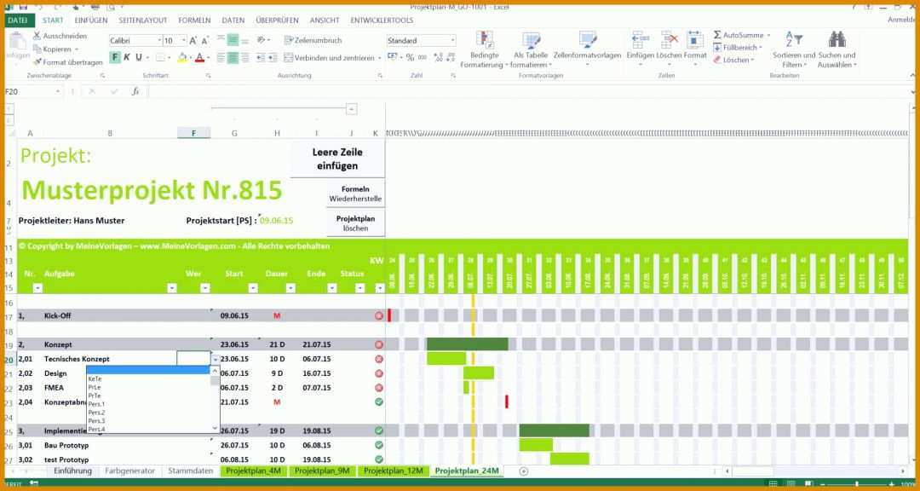Open the DATEI tab
The image size is (920, 491).
tap(18, 20)
